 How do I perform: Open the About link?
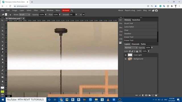pos(121,10)
